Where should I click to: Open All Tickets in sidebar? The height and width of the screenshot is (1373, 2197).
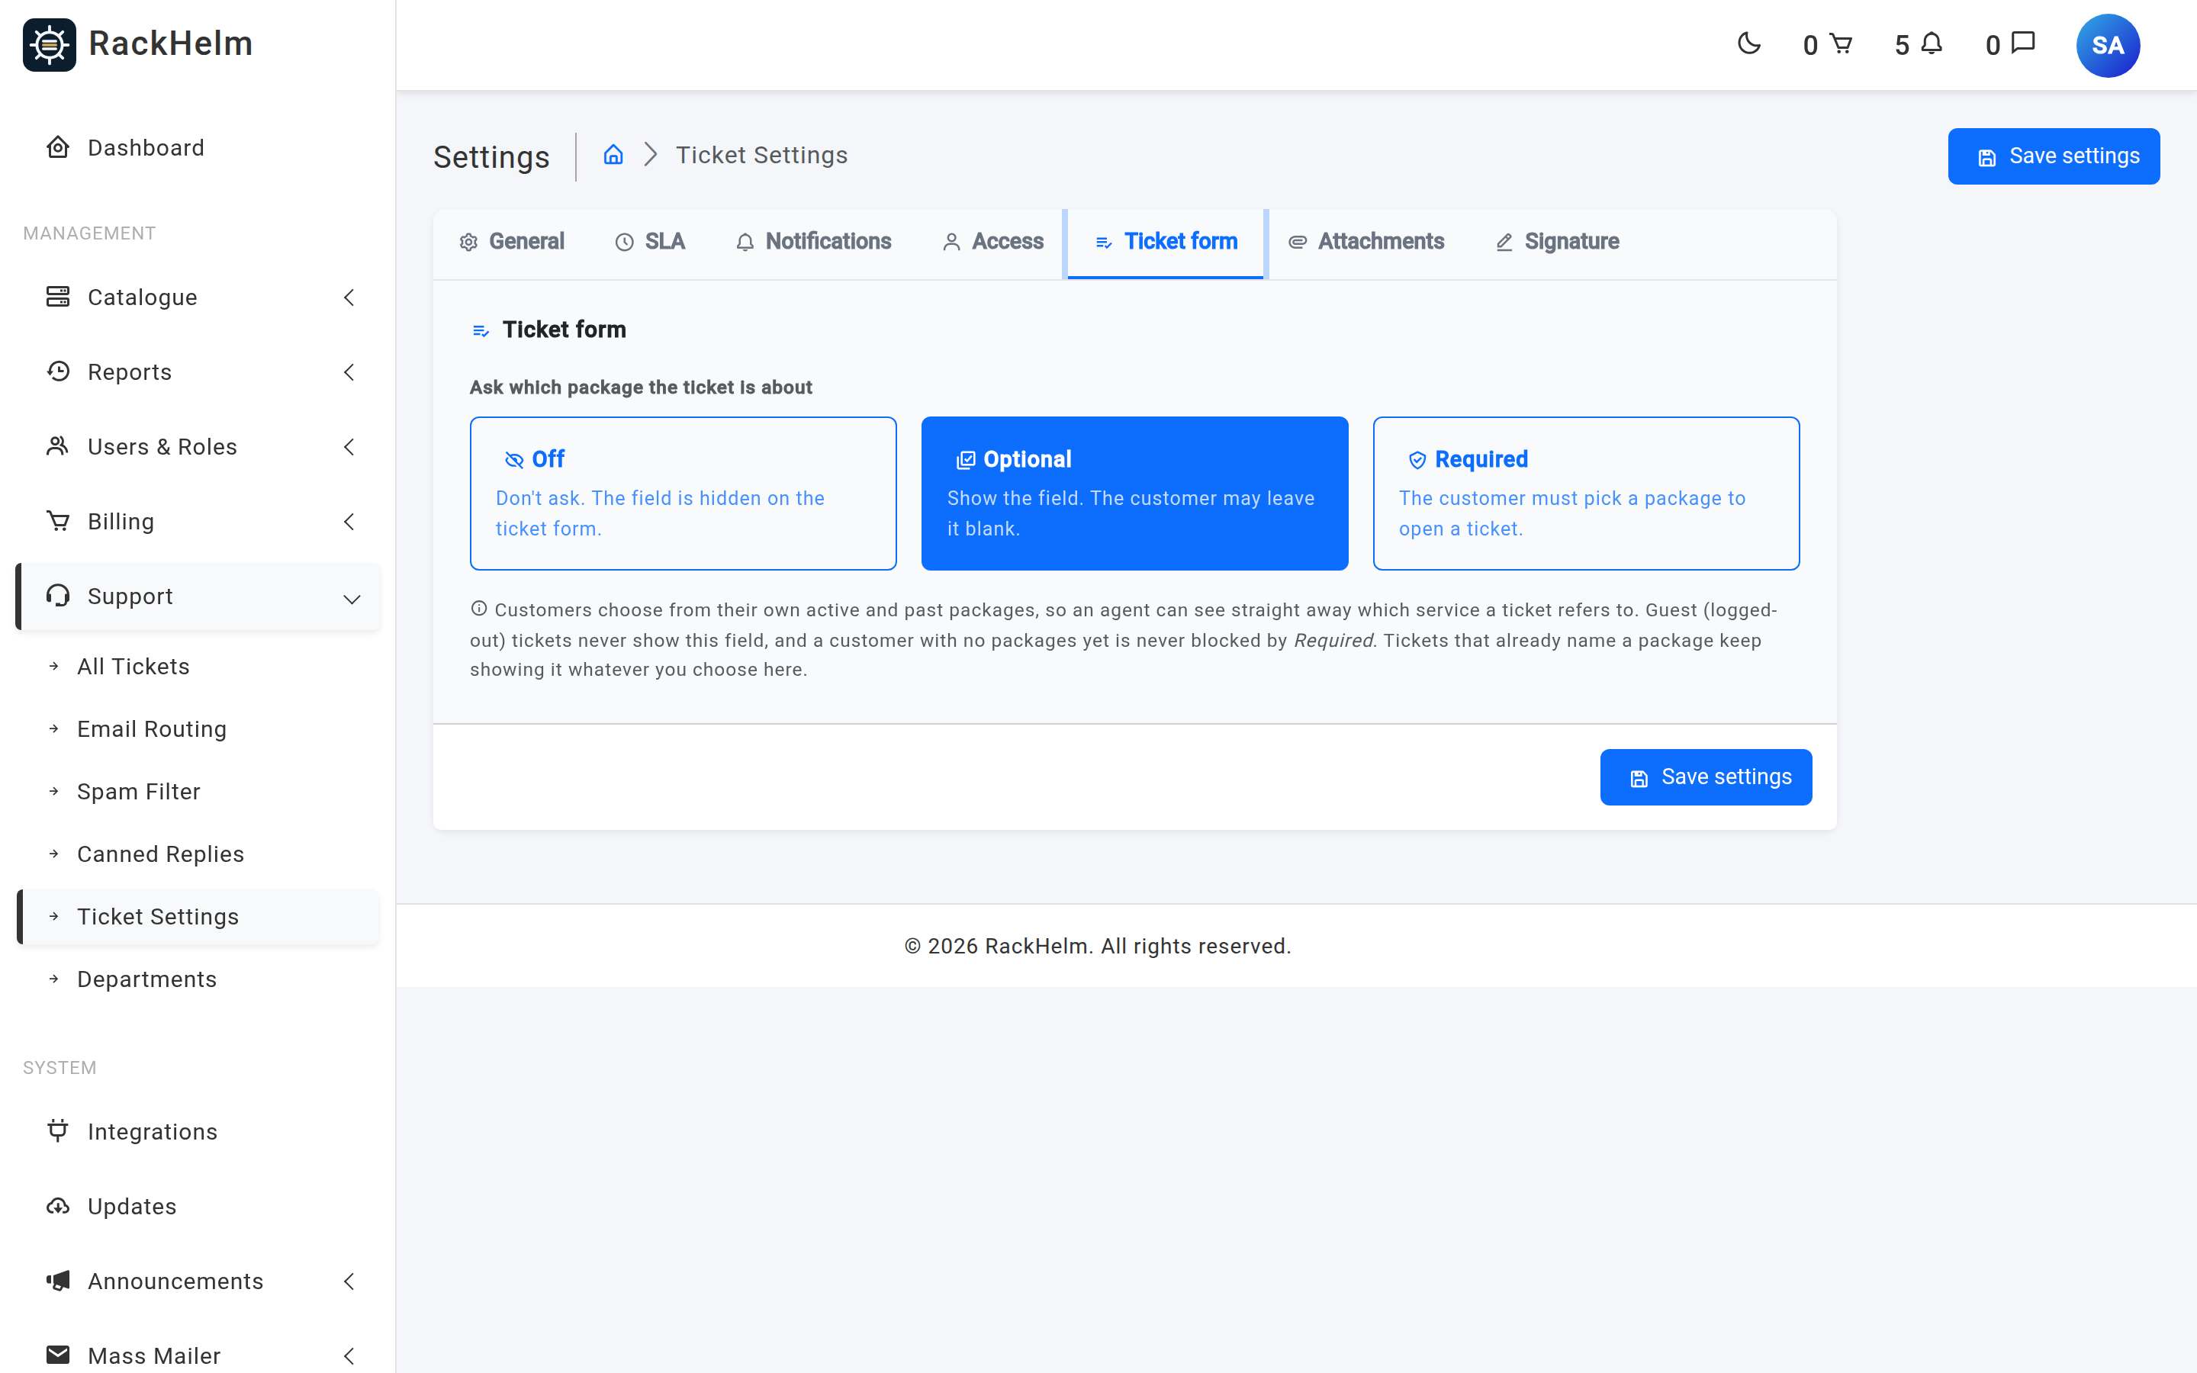133,667
